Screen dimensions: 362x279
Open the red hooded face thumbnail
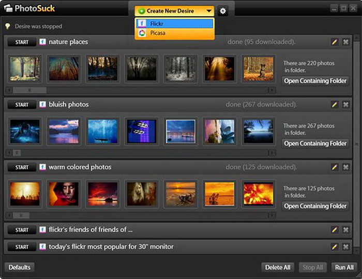point(64,194)
